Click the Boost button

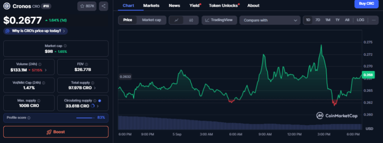pyautogui.click(x=56, y=132)
